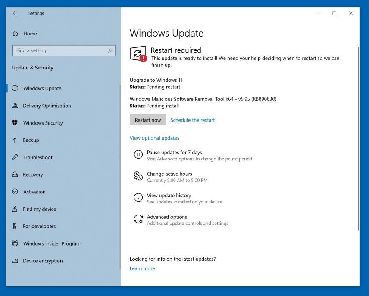Screen dimensions: 369x296
Task: Click the Windows Update sync icon in sidebar
Action: [15, 88]
